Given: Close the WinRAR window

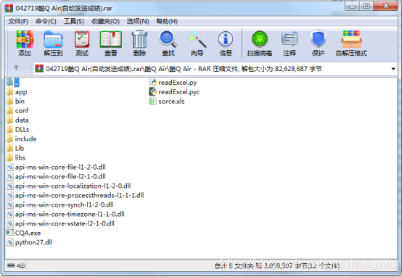Looking at the screenshot, I should [x=386, y=6].
